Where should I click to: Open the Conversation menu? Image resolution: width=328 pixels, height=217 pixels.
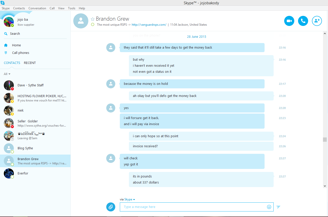[37, 8]
